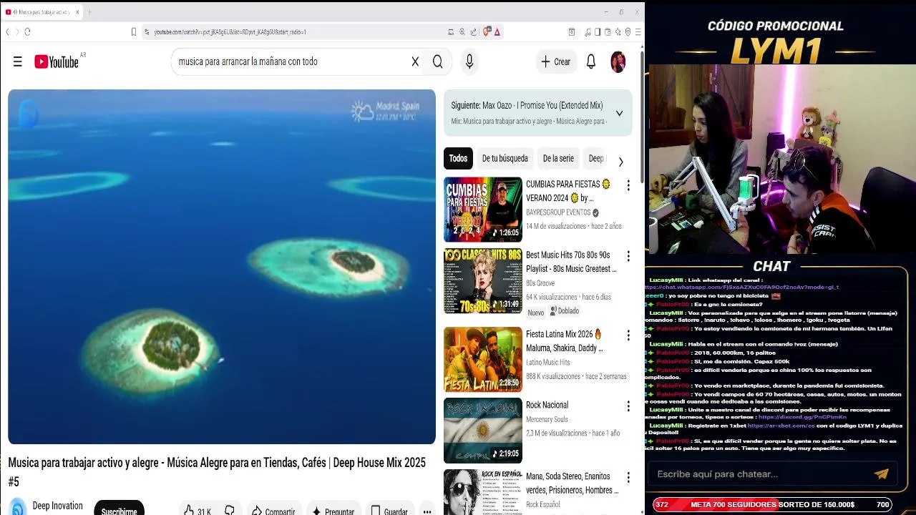Image resolution: width=916 pixels, height=515 pixels.
Task: Open the Crear upload menu
Action: pos(556,62)
